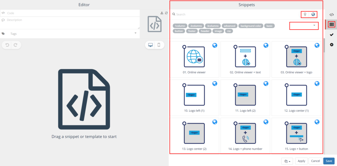Redo the last editor action
This screenshot has width=337, height=166.
pos(15,45)
